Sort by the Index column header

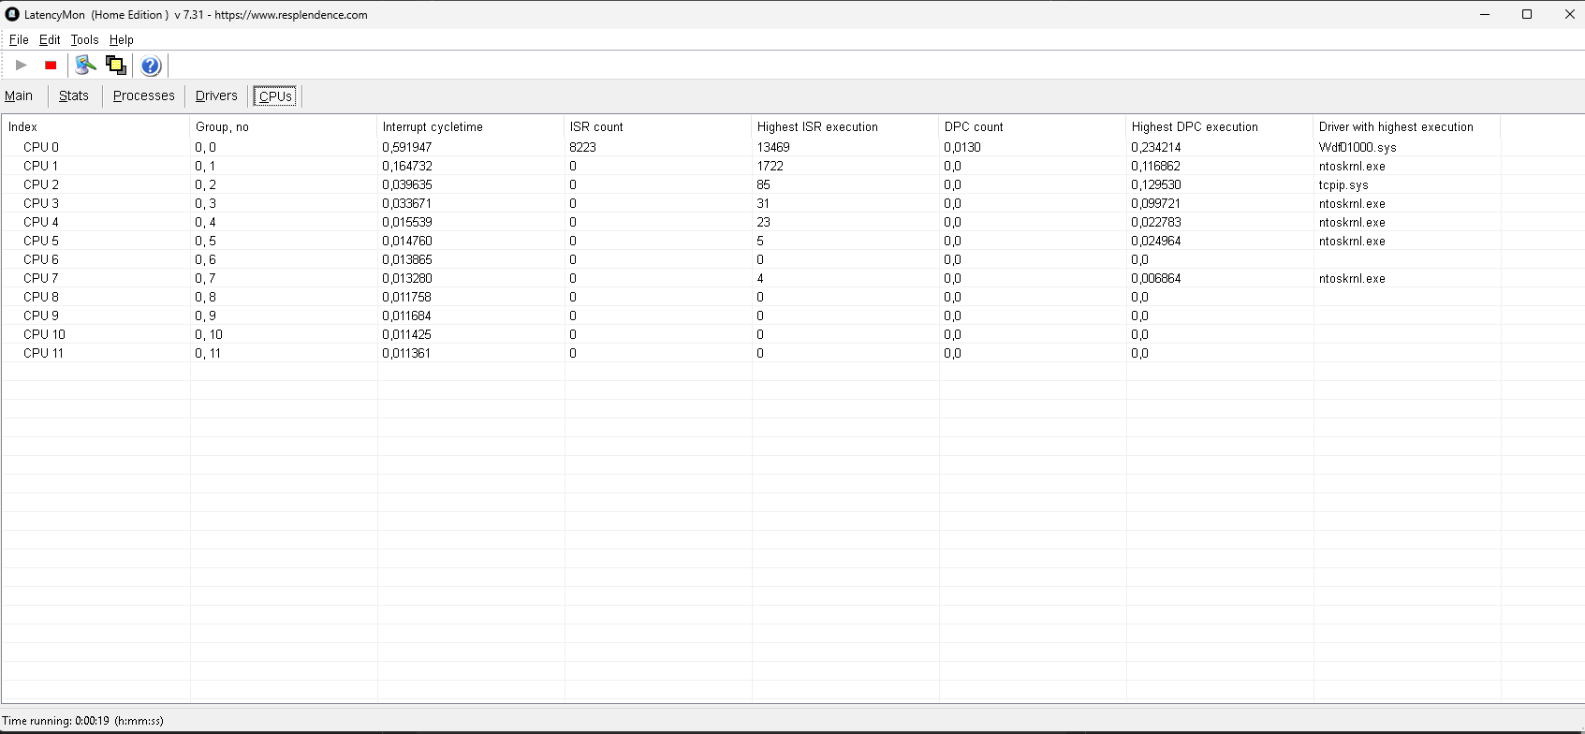96,126
